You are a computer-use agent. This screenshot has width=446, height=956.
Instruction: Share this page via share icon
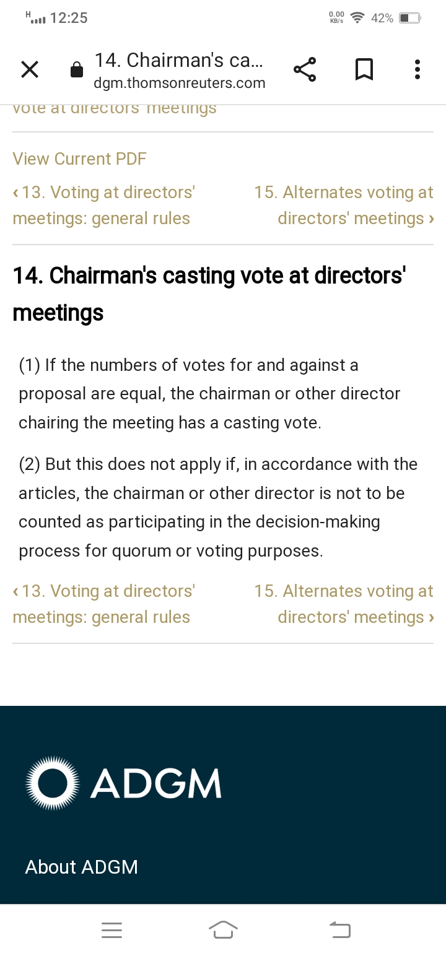[x=305, y=70]
